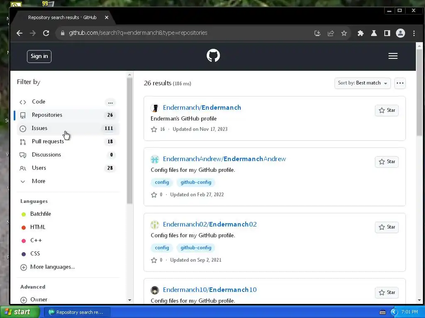Viewport: 425px width, 318px height.
Task: Click the 26 results count text
Action: [x=158, y=83]
